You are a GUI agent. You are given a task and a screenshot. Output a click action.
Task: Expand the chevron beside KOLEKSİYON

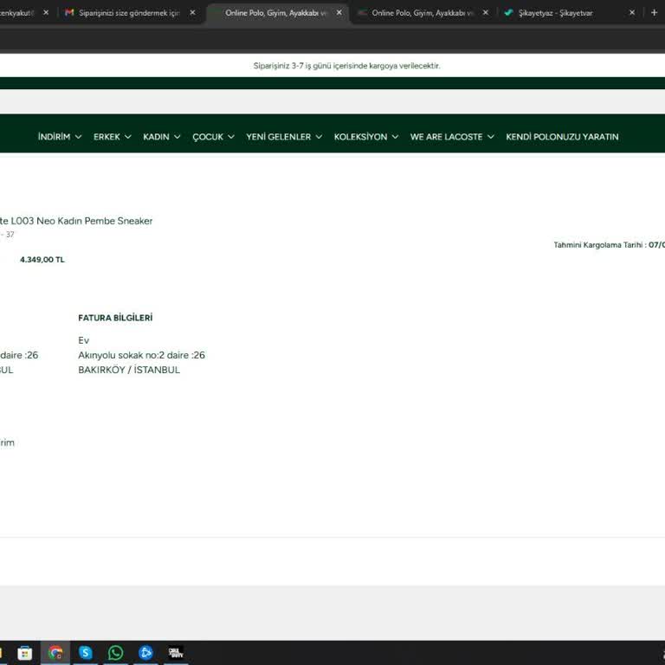[395, 137]
